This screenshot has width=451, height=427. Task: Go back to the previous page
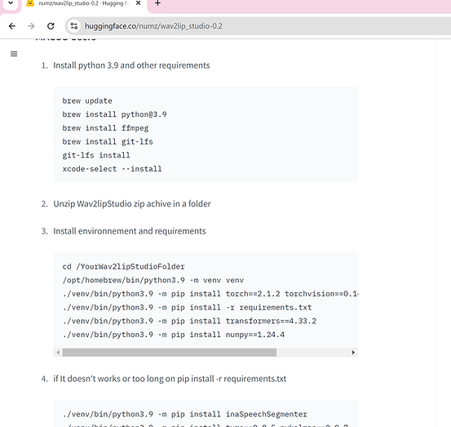click(11, 26)
